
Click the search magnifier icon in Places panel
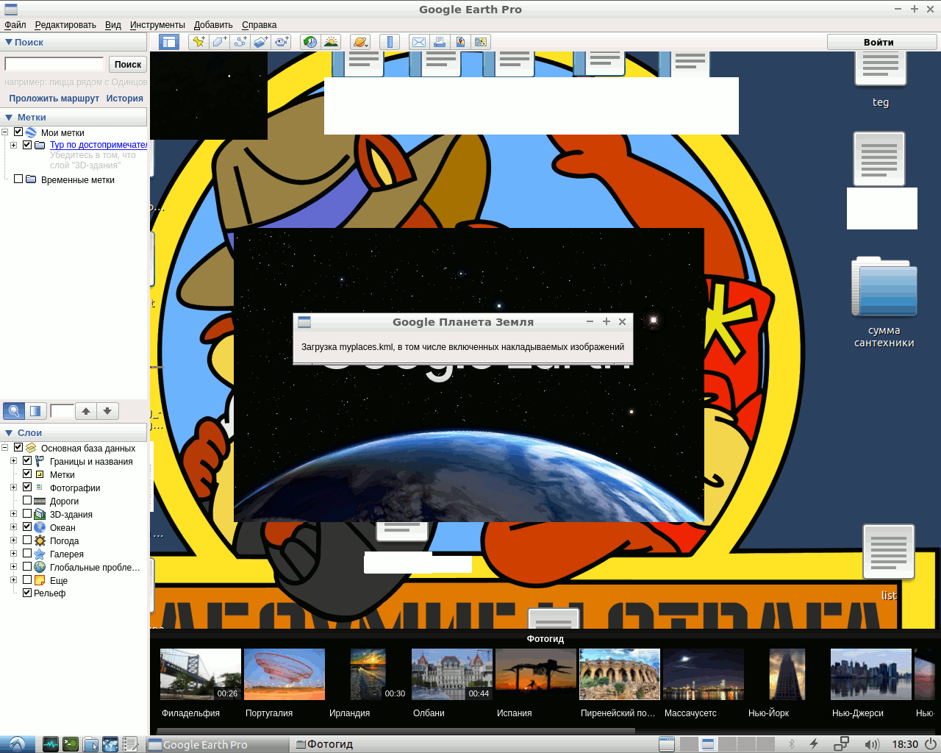coord(14,411)
